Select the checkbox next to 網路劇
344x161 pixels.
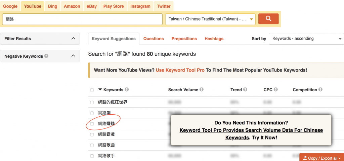tap(92, 113)
